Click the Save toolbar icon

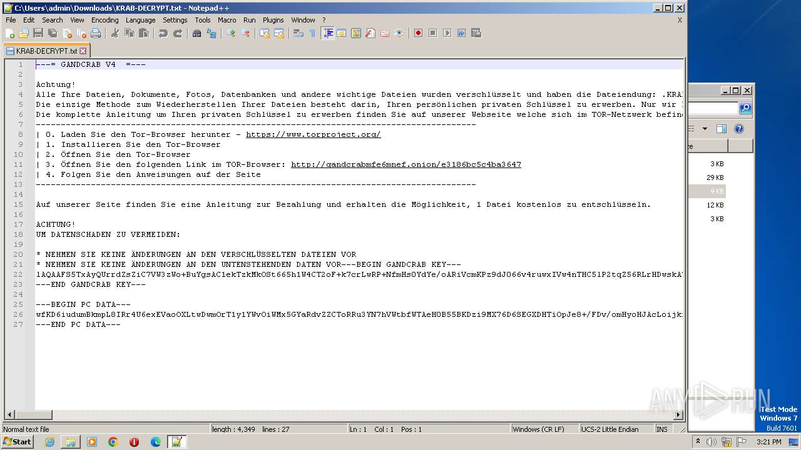(x=38, y=33)
